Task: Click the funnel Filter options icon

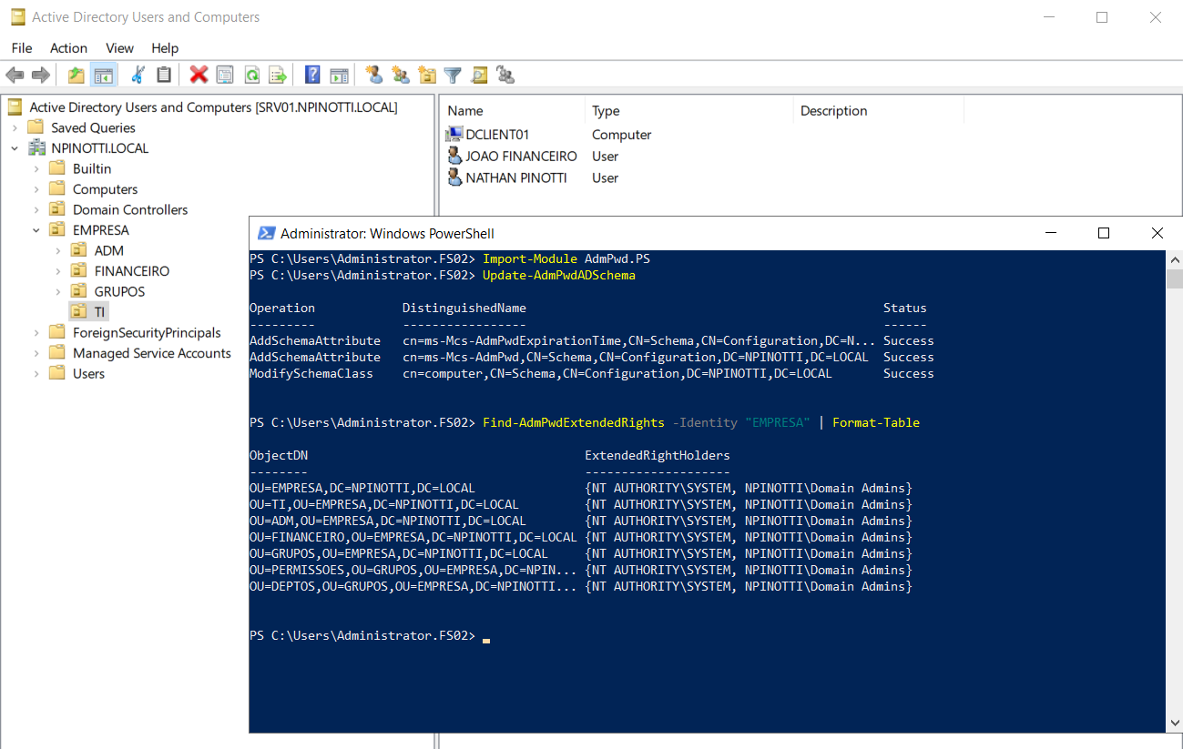Action: [453, 75]
